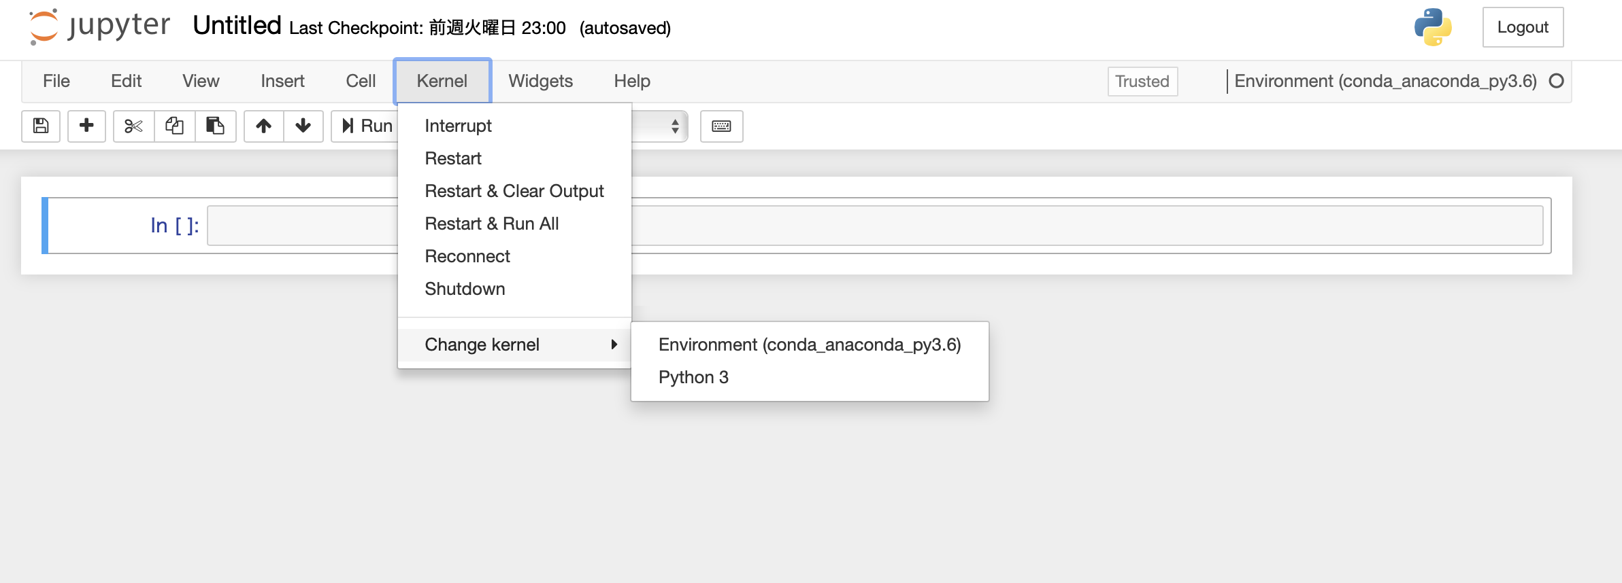Open the Cell menu
The width and height of the screenshot is (1622, 583).
point(361,82)
